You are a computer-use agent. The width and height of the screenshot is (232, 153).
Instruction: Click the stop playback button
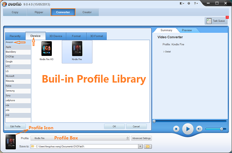pos(176,129)
